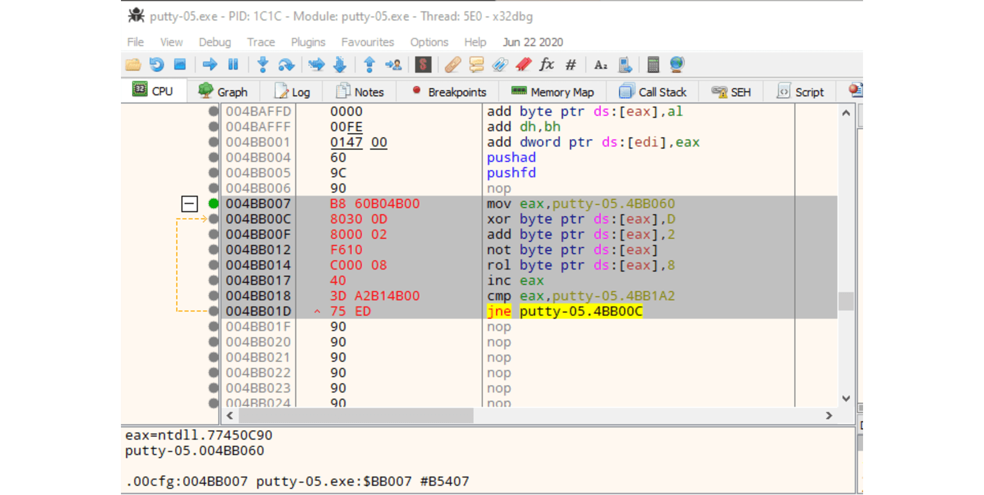Toggle breakpoint dot at address 004BB004

214,157
